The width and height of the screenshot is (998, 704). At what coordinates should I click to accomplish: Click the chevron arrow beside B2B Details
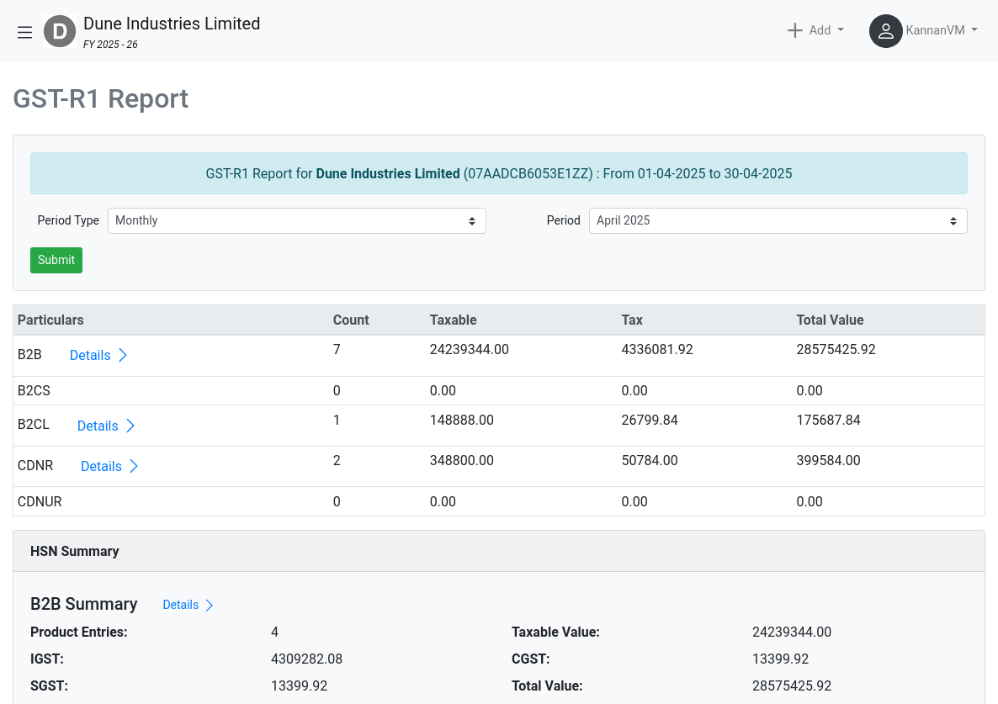(x=123, y=356)
